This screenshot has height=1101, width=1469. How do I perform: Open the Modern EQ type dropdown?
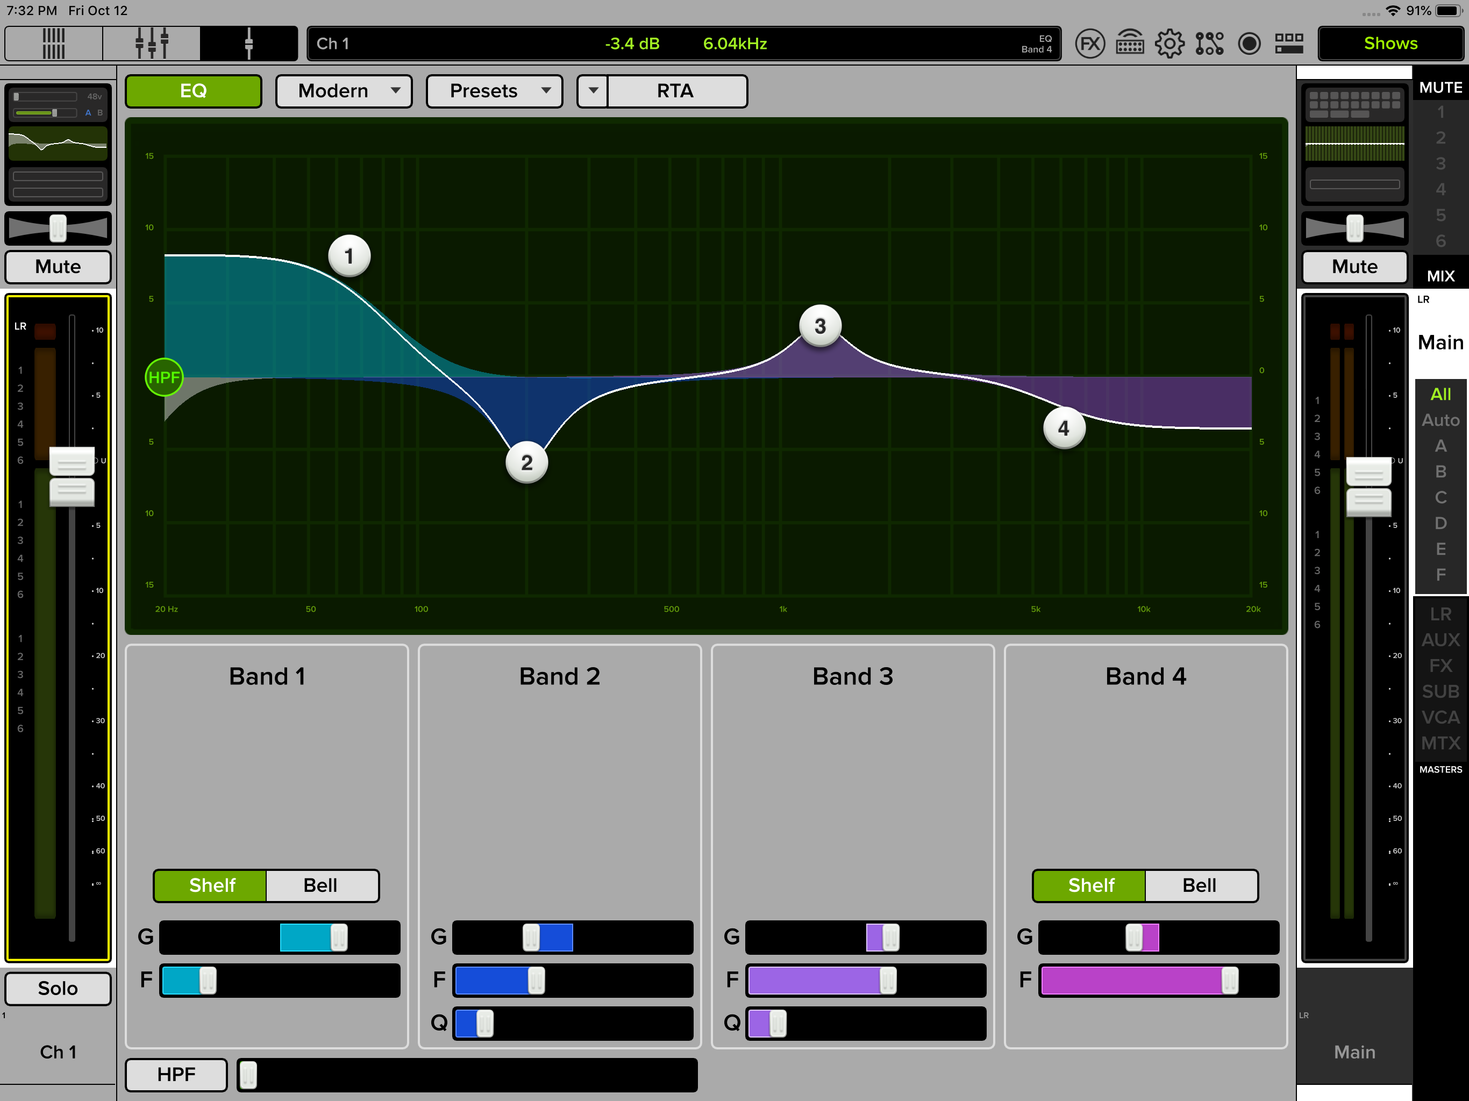pos(344,91)
